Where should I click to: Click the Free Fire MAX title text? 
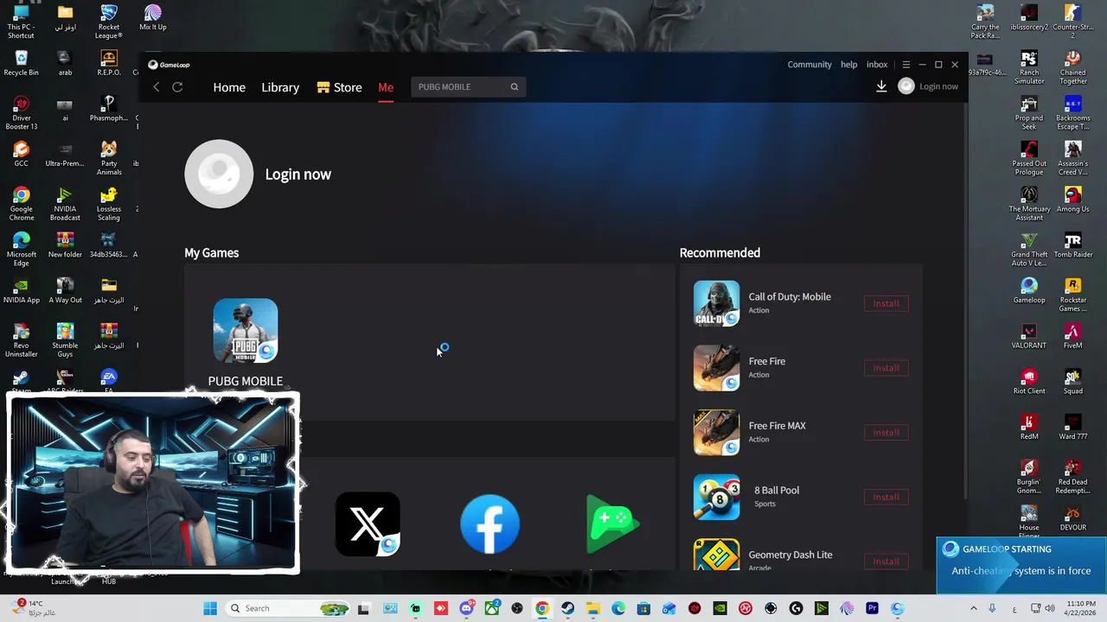[777, 426]
